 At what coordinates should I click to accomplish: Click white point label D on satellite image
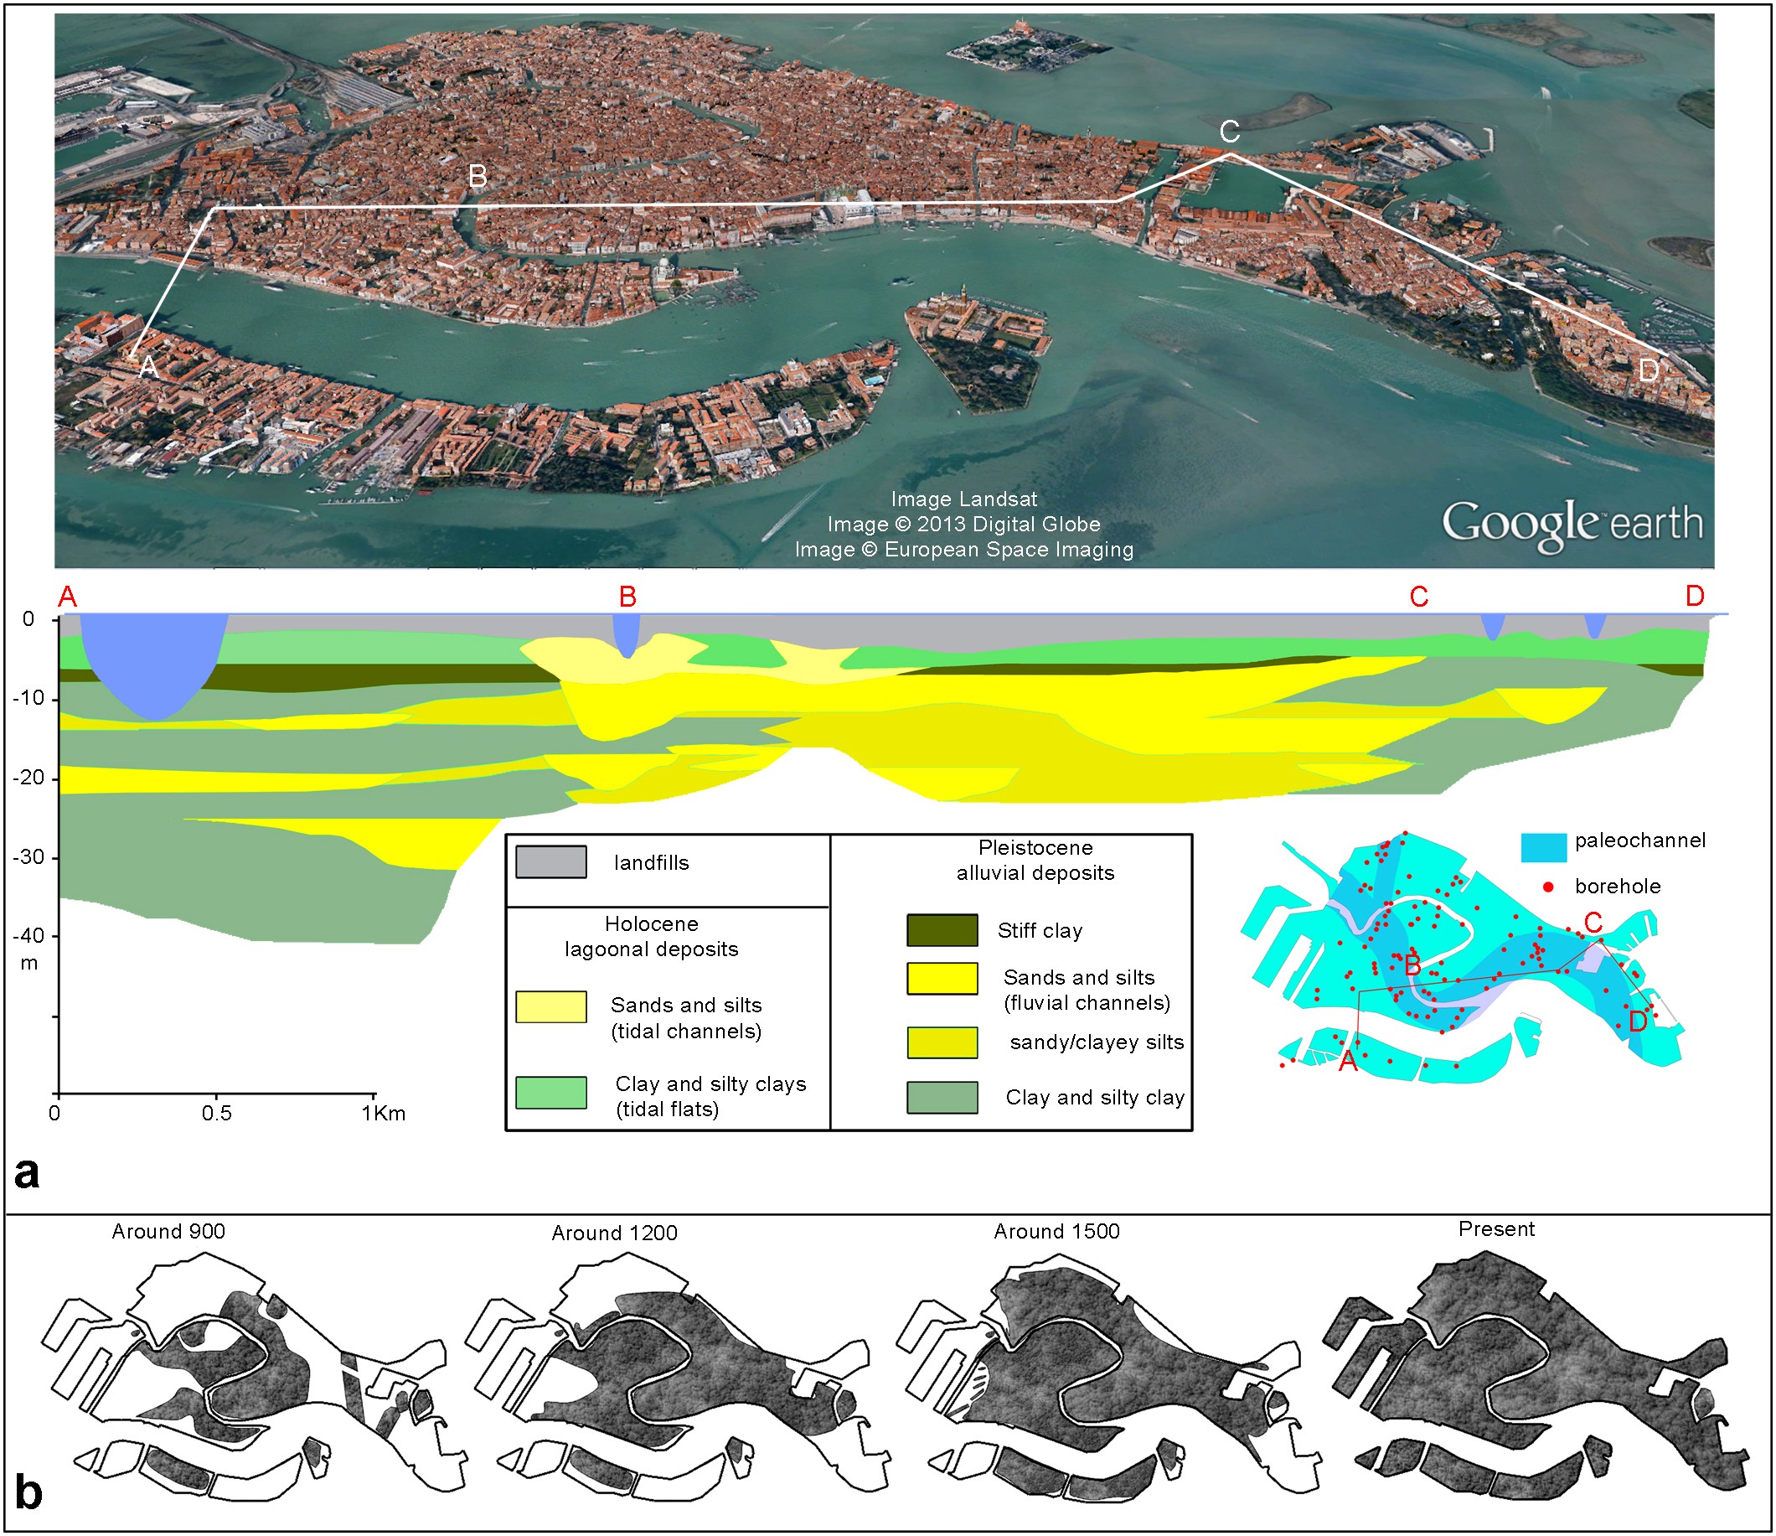[x=1650, y=370]
